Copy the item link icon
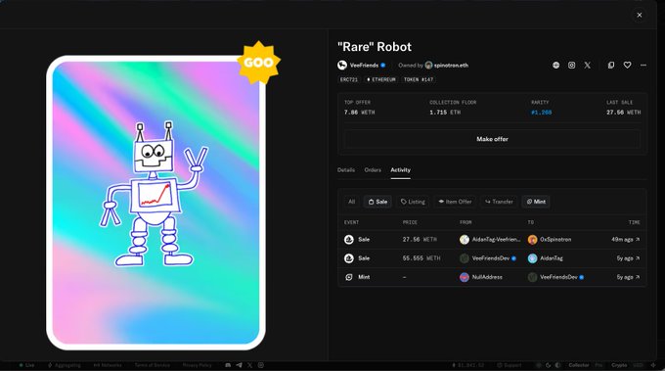 coord(611,66)
